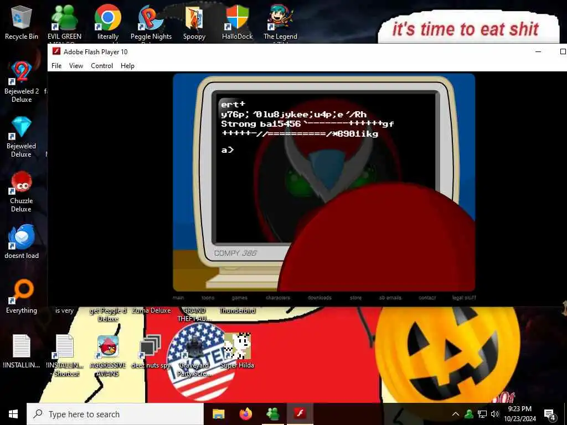Image resolution: width=567 pixels, height=425 pixels.
Task: Select Flash Player taskbar button
Action: coord(300,414)
